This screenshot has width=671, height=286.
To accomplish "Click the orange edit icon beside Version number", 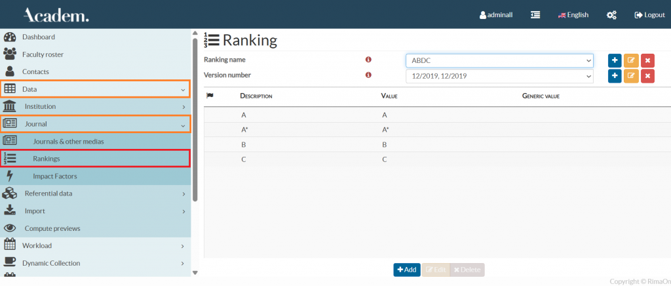I will [631, 76].
